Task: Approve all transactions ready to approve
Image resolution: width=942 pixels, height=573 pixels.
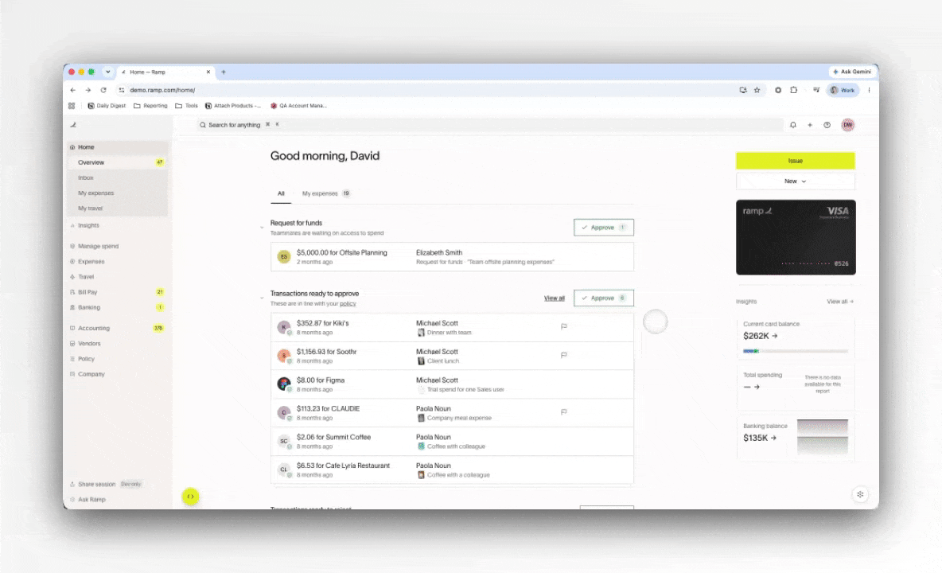Action: click(x=604, y=298)
